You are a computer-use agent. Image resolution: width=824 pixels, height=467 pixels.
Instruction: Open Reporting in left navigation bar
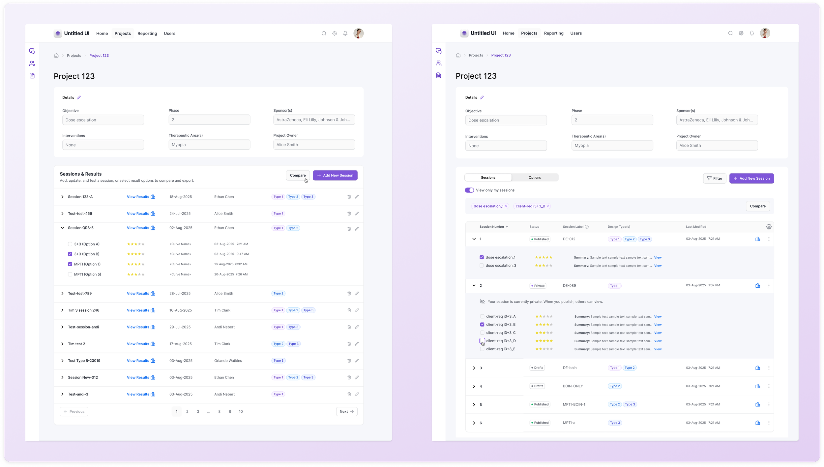[147, 34]
